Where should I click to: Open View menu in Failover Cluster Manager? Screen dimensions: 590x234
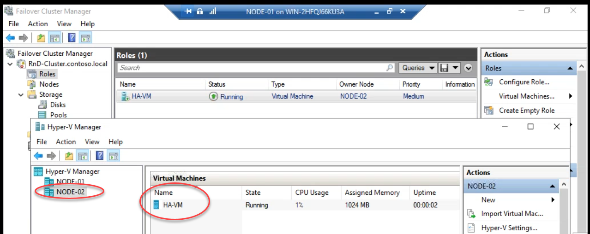(x=64, y=23)
